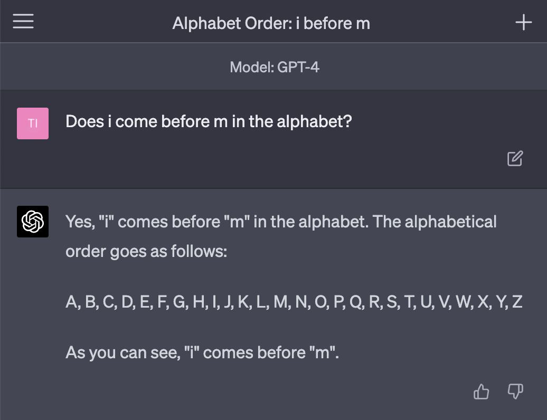The width and height of the screenshot is (547, 420).
Task: Give the response a thumbs up
Action: (481, 392)
